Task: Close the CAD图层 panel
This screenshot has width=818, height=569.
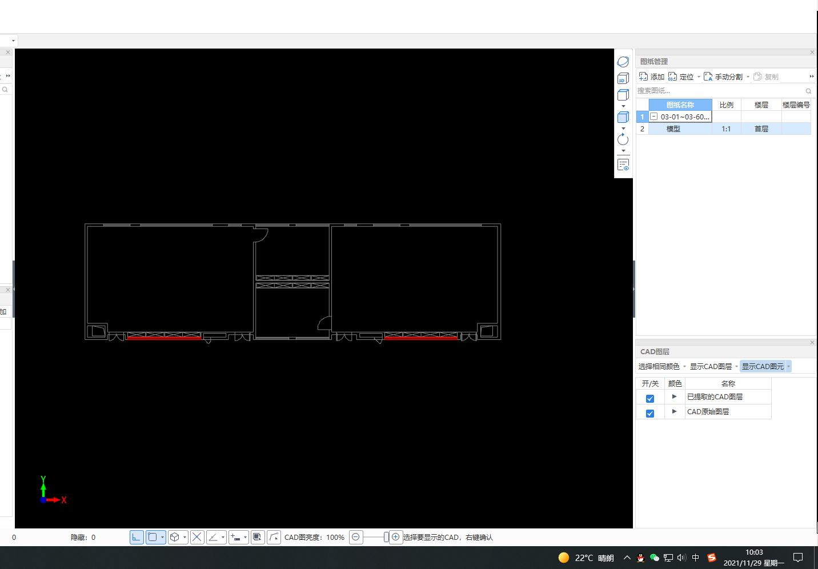Action: 812,342
